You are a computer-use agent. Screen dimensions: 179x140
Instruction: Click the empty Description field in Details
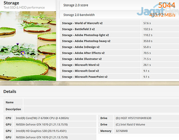tap(101, 109)
